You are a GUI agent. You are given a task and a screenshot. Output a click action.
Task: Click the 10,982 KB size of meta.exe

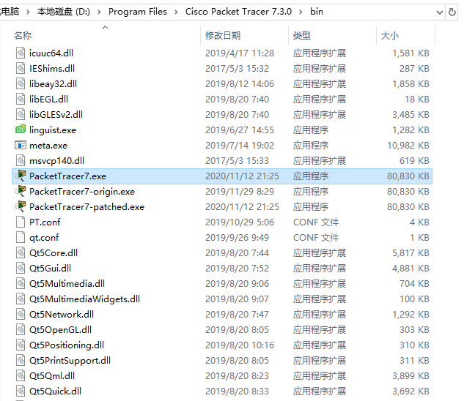(x=408, y=146)
